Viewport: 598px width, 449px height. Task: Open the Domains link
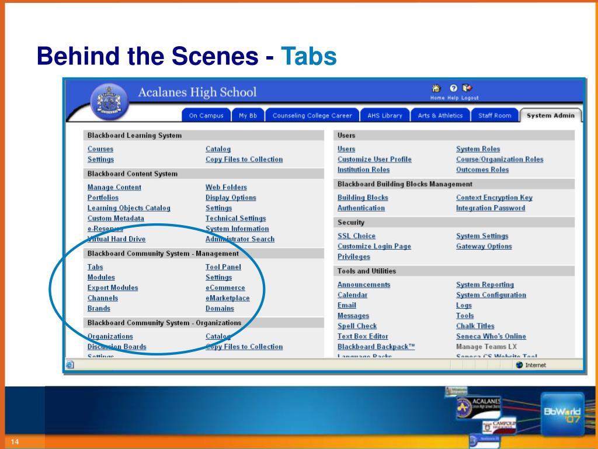point(220,308)
